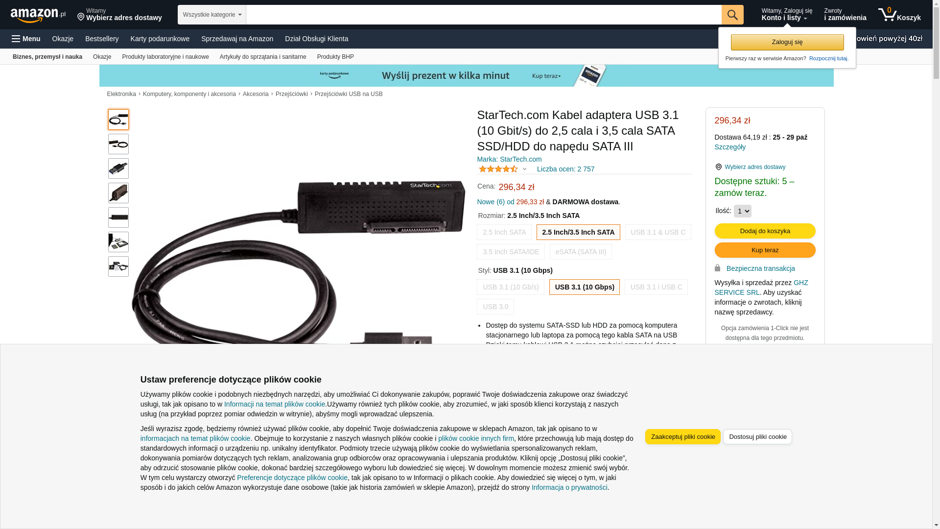Select the USB 3.0 style option
The height and width of the screenshot is (529, 940).
495,307
